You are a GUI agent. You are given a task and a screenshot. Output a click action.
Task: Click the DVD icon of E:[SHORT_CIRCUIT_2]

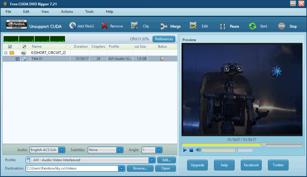point(24,53)
